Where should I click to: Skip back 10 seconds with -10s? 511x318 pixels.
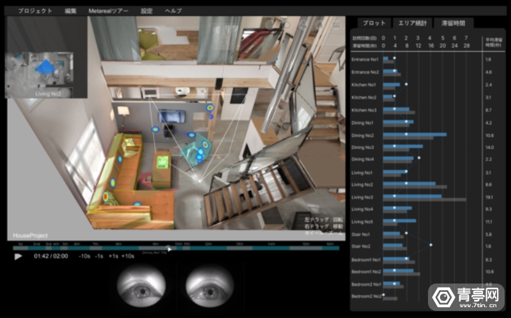coord(84,256)
